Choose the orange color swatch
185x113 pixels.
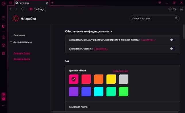[99, 79]
